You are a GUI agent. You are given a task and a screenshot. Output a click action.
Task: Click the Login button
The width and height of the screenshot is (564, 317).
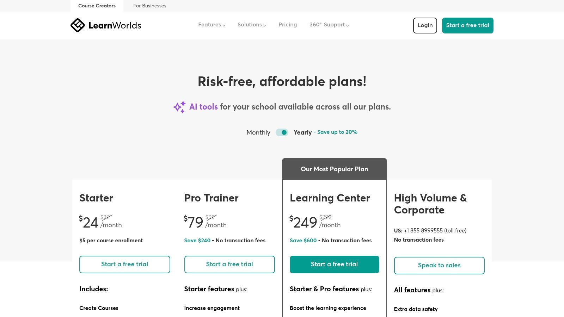point(425,25)
